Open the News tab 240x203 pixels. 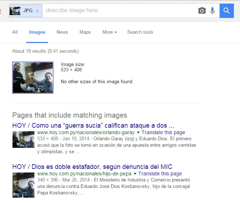[62, 32]
